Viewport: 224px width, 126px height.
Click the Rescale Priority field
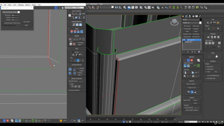tap(80, 81)
